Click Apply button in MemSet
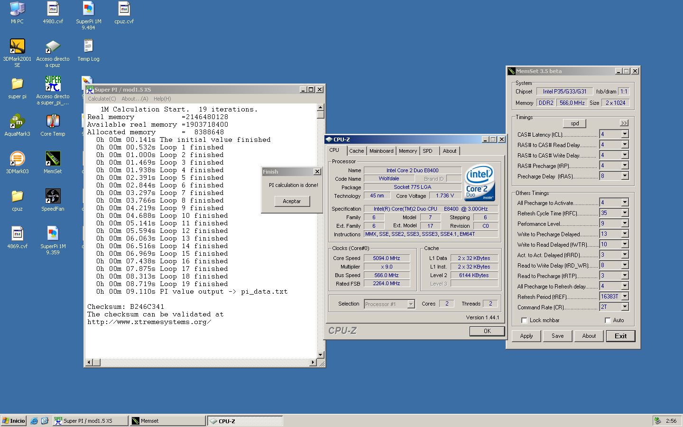683x427 pixels. click(x=526, y=336)
